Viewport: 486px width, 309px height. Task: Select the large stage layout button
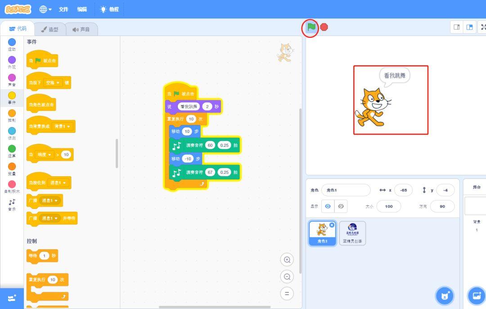point(469,27)
